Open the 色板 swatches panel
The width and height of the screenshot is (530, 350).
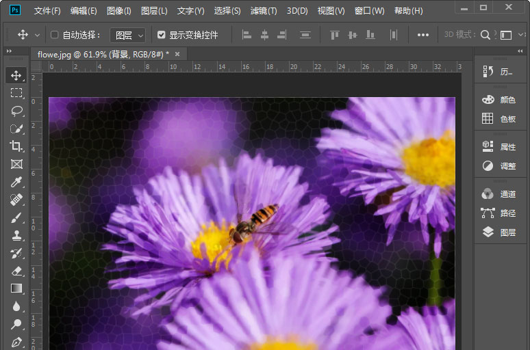(501, 118)
